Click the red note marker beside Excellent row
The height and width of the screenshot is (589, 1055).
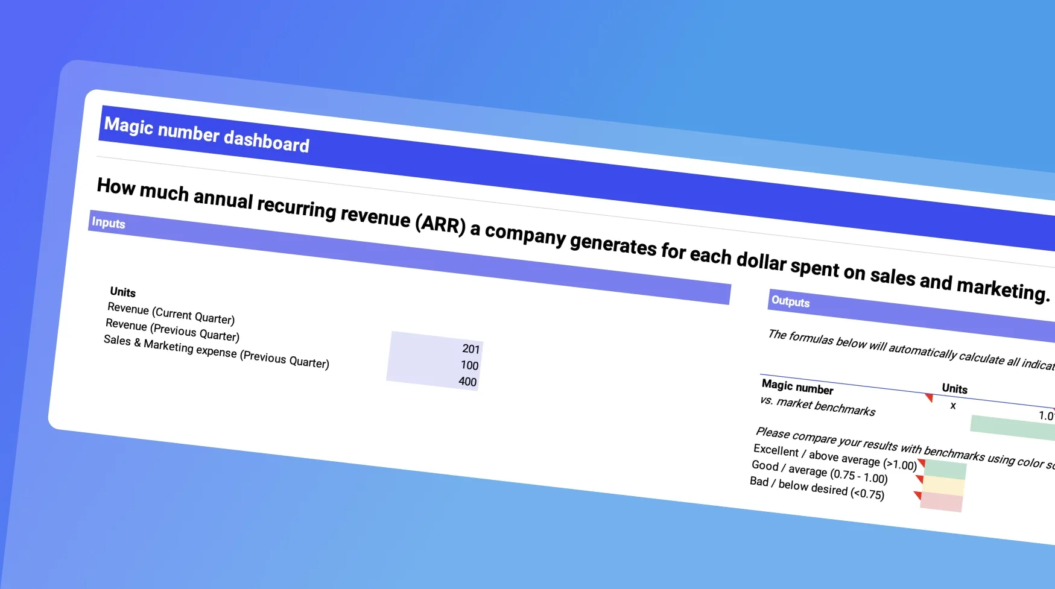[x=921, y=463]
